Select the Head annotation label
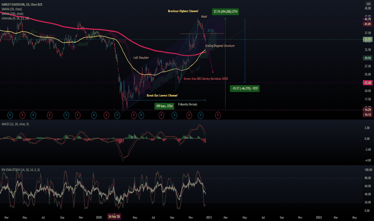The width and height of the screenshot is (374, 221). pyautogui.click(x=204, y=16)
